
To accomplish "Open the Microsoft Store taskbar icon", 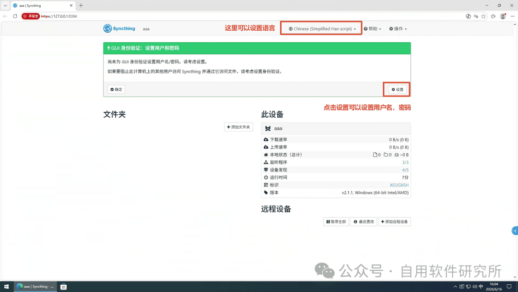I will pyautogui.click(x=63, y=287).
